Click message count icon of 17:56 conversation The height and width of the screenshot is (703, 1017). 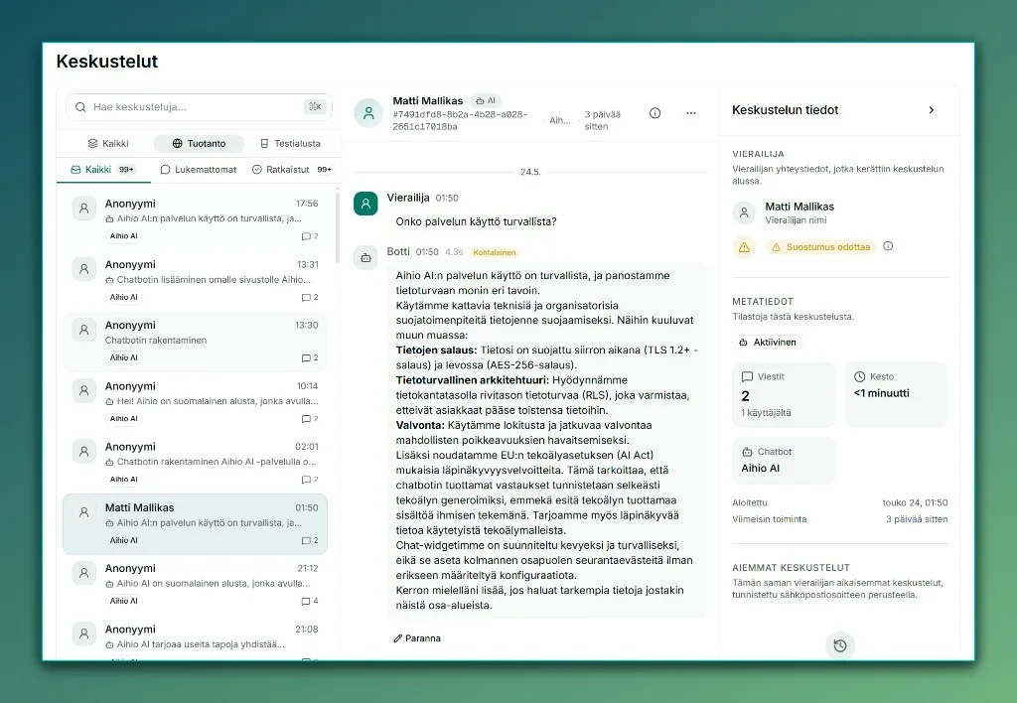[306, 236]
